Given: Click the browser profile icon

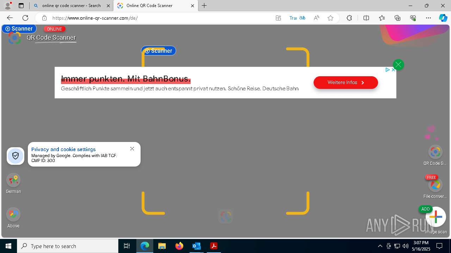Looking at the screenshot, I should pyautogui.click(x=8, y=6).
